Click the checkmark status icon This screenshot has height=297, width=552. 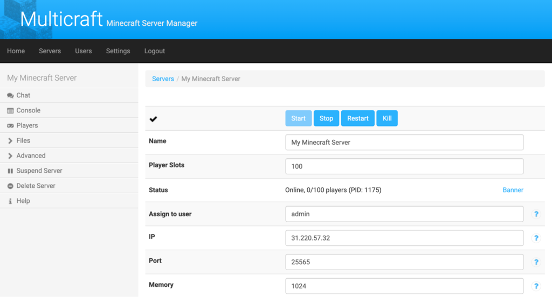point(153,119)
